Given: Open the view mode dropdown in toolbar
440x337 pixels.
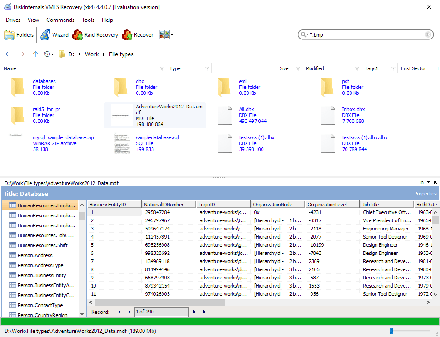Looking at the screenshot, I should (x=166, y=35).
